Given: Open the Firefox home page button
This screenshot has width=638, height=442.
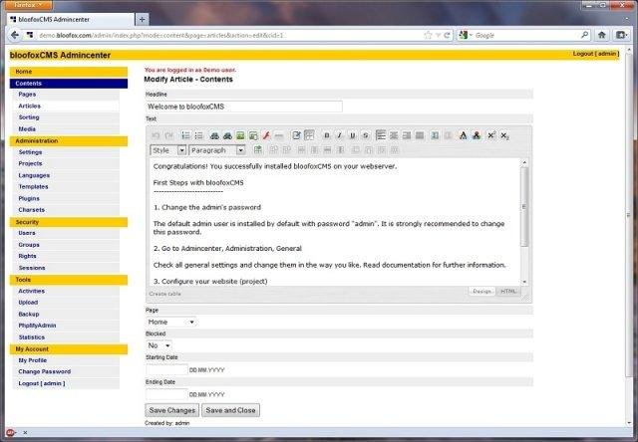Looking at the screenshot, I should pos(601,35).
